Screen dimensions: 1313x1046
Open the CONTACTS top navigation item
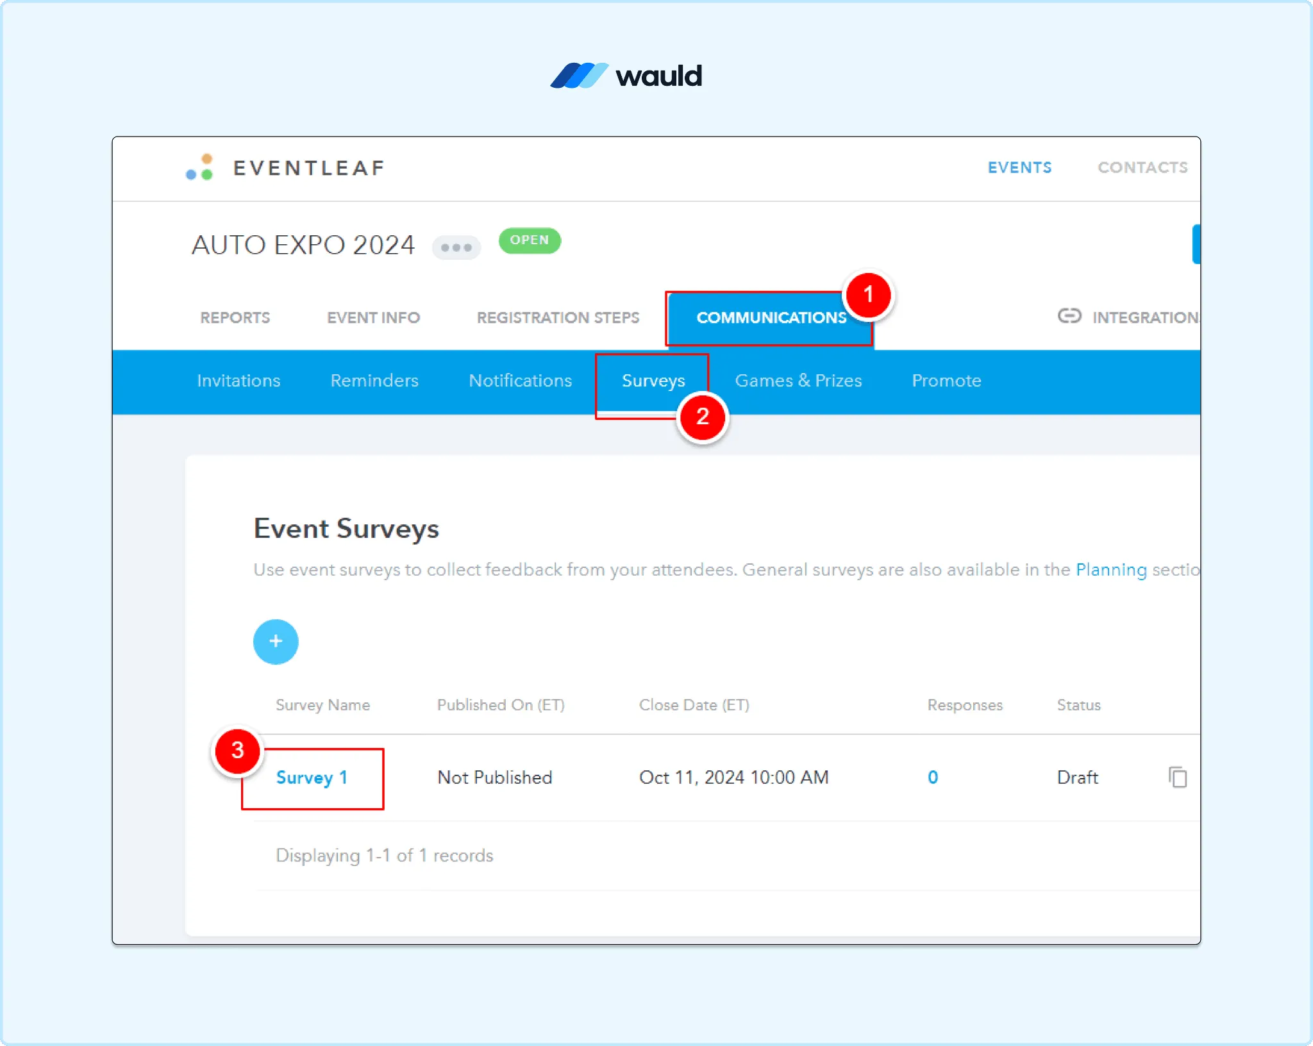pyautogui.click(x=1142, y=167)
